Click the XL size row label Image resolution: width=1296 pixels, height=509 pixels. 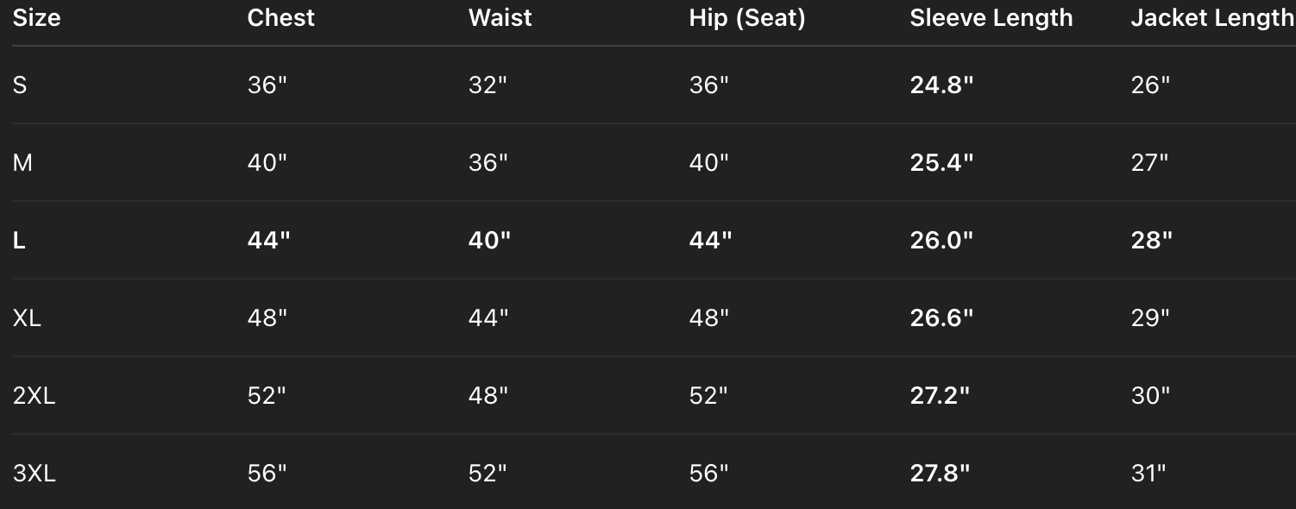pos(27,318)
